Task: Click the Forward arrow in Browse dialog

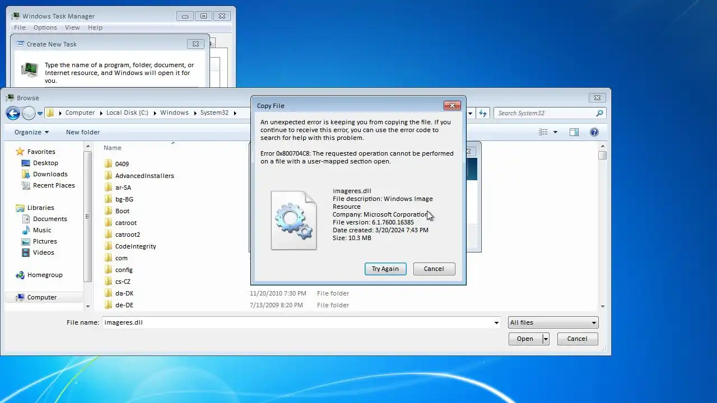Action: coord(28,113)
